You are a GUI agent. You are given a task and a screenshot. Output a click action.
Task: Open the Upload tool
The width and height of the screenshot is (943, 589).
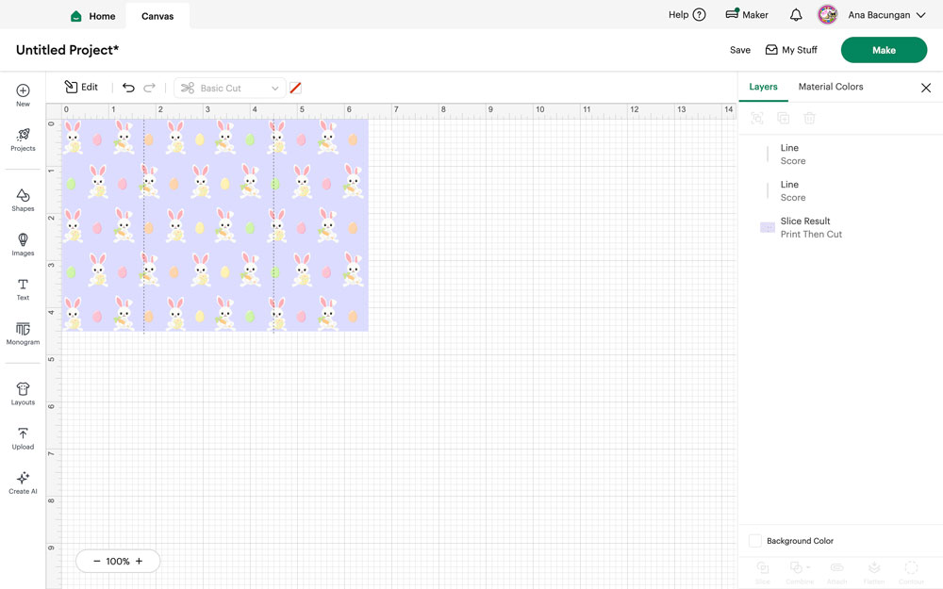pos(23,438)
